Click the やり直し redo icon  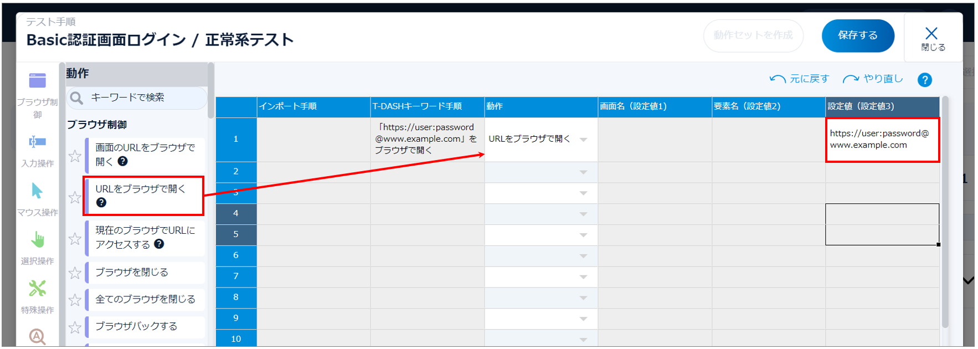[851, 79]
